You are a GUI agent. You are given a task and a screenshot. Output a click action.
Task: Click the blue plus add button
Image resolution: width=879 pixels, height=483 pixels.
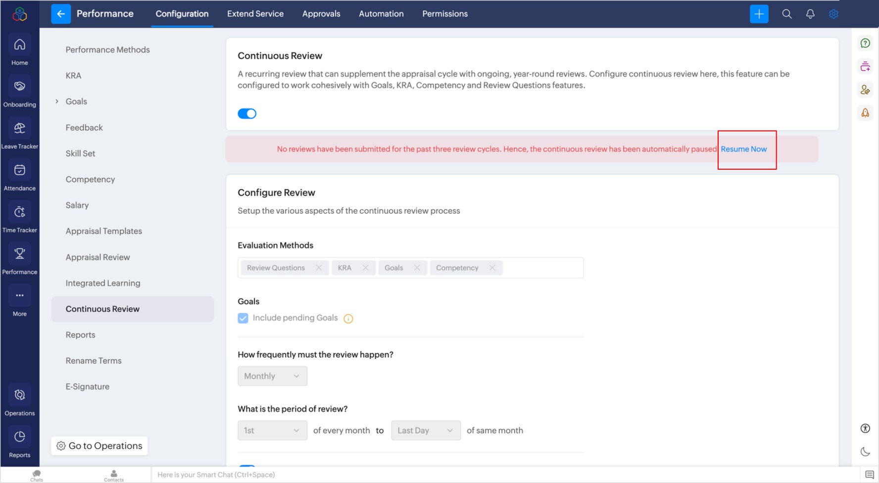pos(759,14)
